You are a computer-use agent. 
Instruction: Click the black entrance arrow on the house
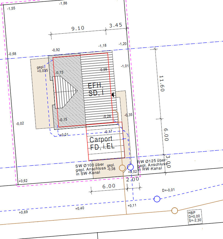113,94
